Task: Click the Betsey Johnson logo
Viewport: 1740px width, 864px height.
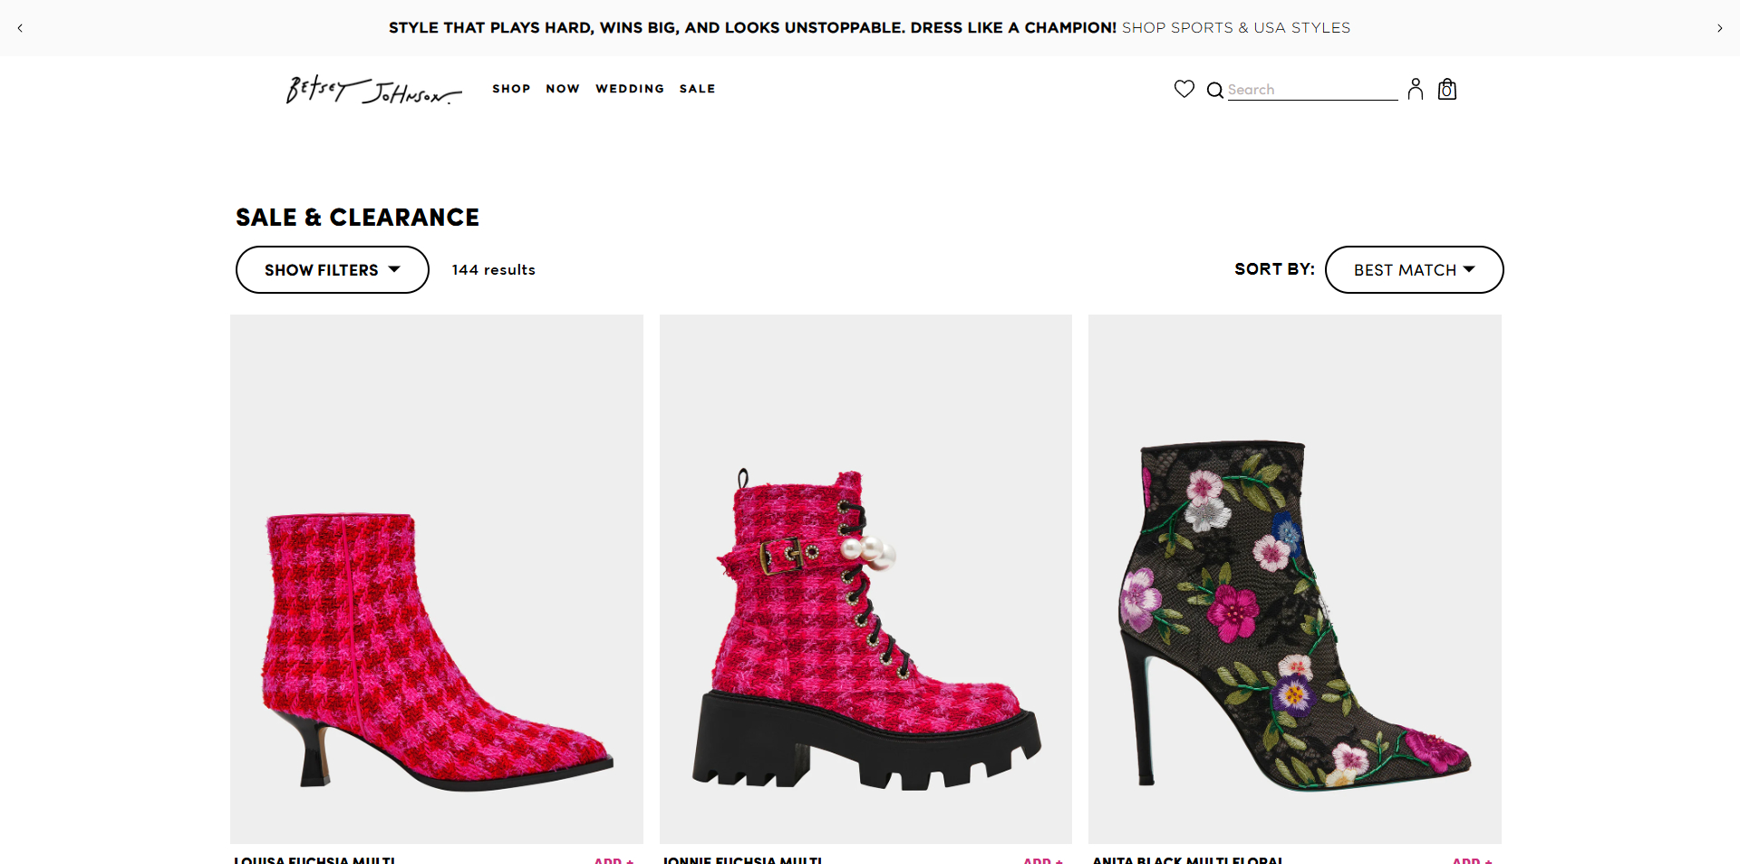Action: (372, 90)
